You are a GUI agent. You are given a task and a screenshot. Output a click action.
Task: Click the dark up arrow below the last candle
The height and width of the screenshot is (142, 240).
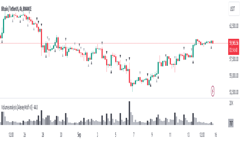pyautogui.click(x=211, y=48)
